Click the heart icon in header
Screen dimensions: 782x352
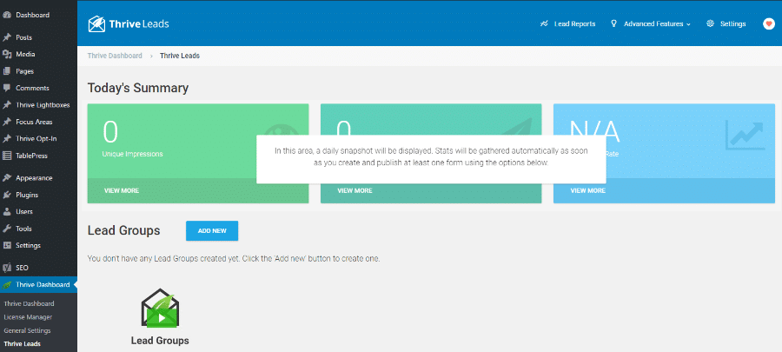[769, 23]
